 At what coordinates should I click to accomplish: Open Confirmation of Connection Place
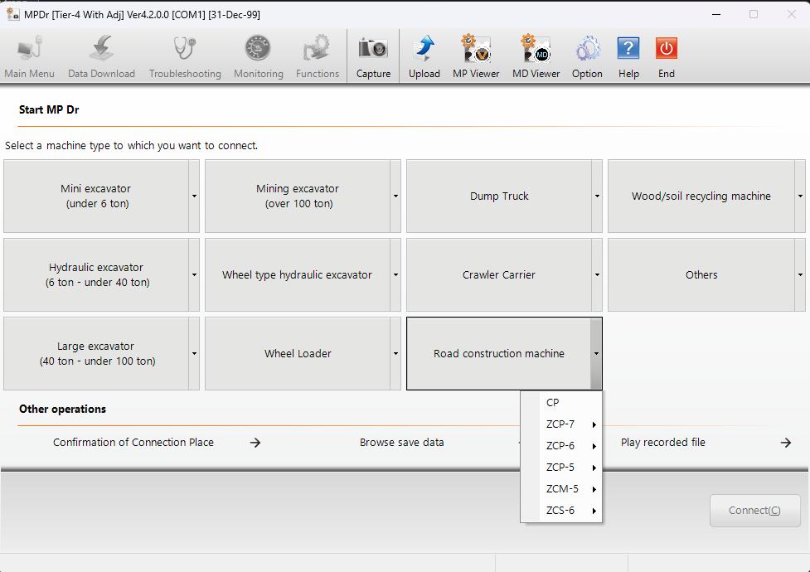133,443
